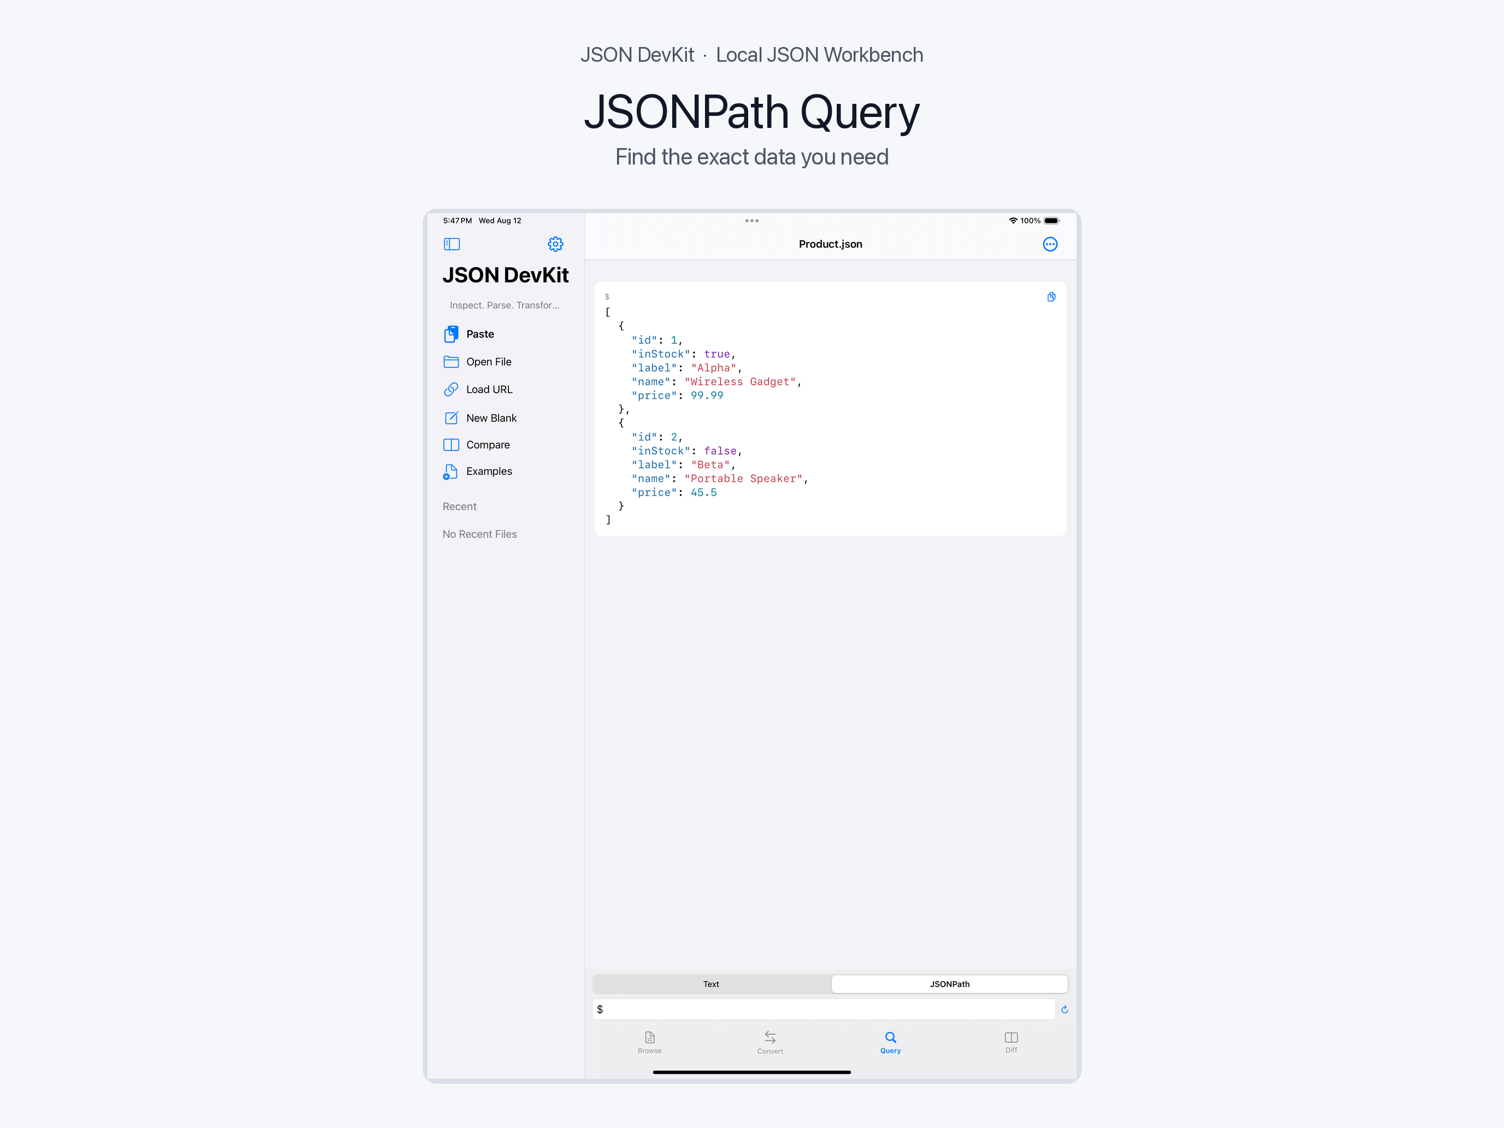Click the home indicator bar
Image resolution: width=1504 pixels, height=1128 pixels.
751,1072
